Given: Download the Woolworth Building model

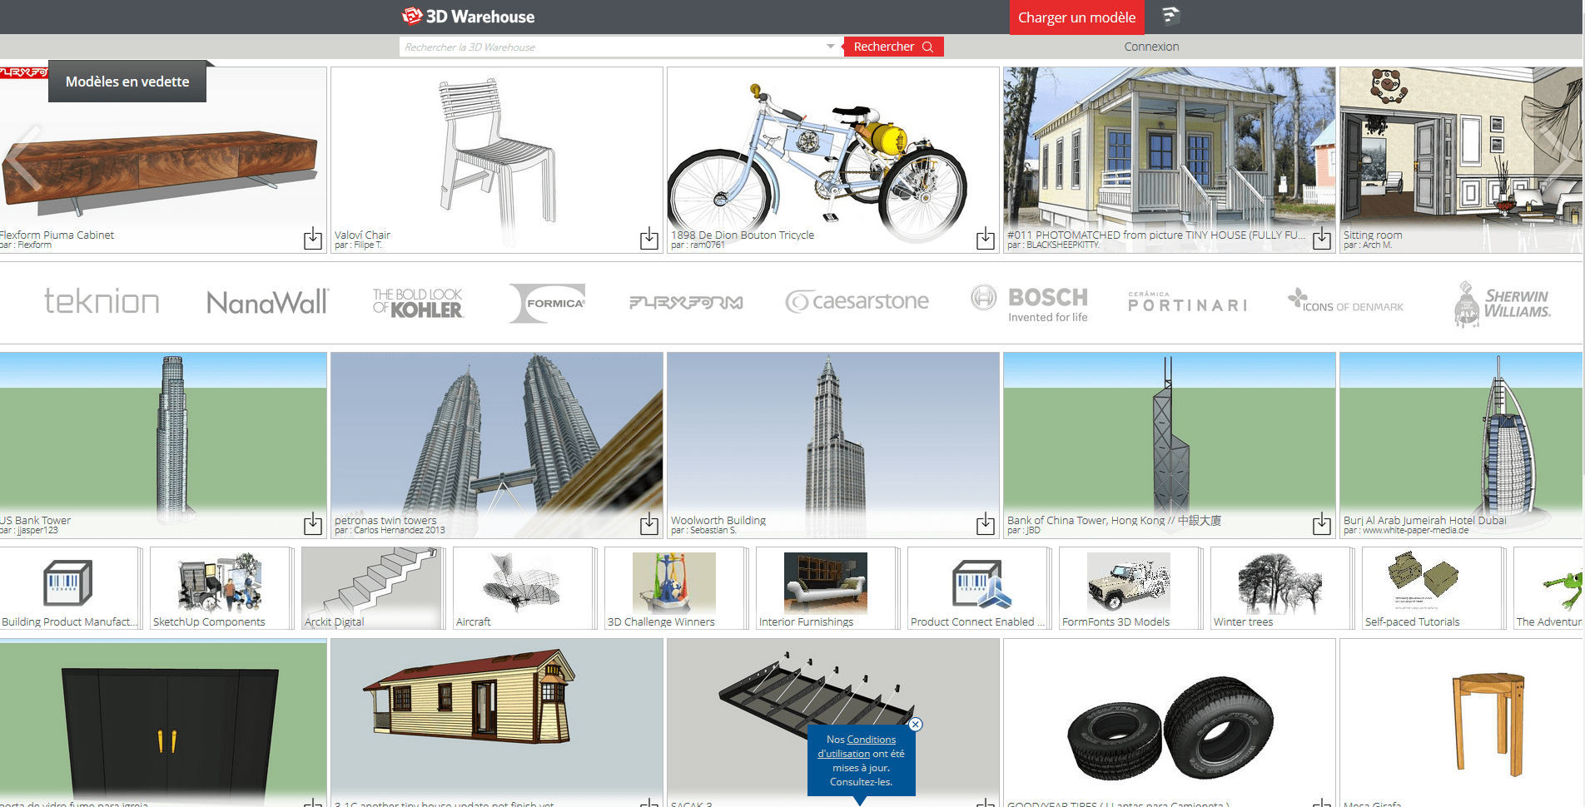Looking at the screenshot, I should tap(984, 525).
